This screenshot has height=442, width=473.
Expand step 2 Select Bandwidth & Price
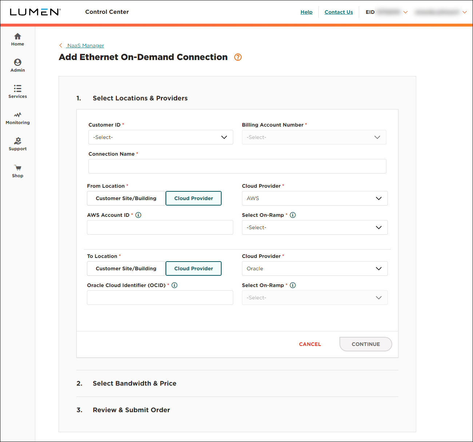click(135, 383)
